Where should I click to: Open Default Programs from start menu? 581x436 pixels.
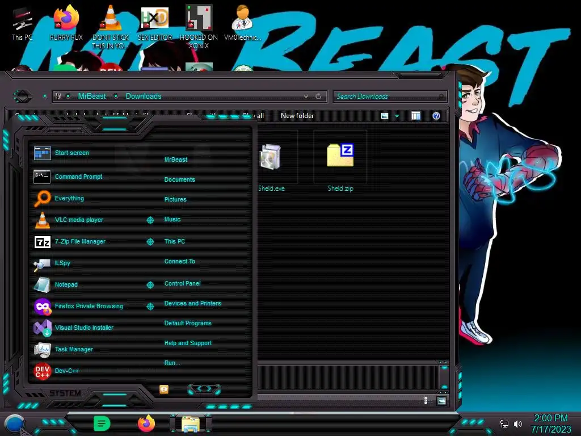coord(188,323)
